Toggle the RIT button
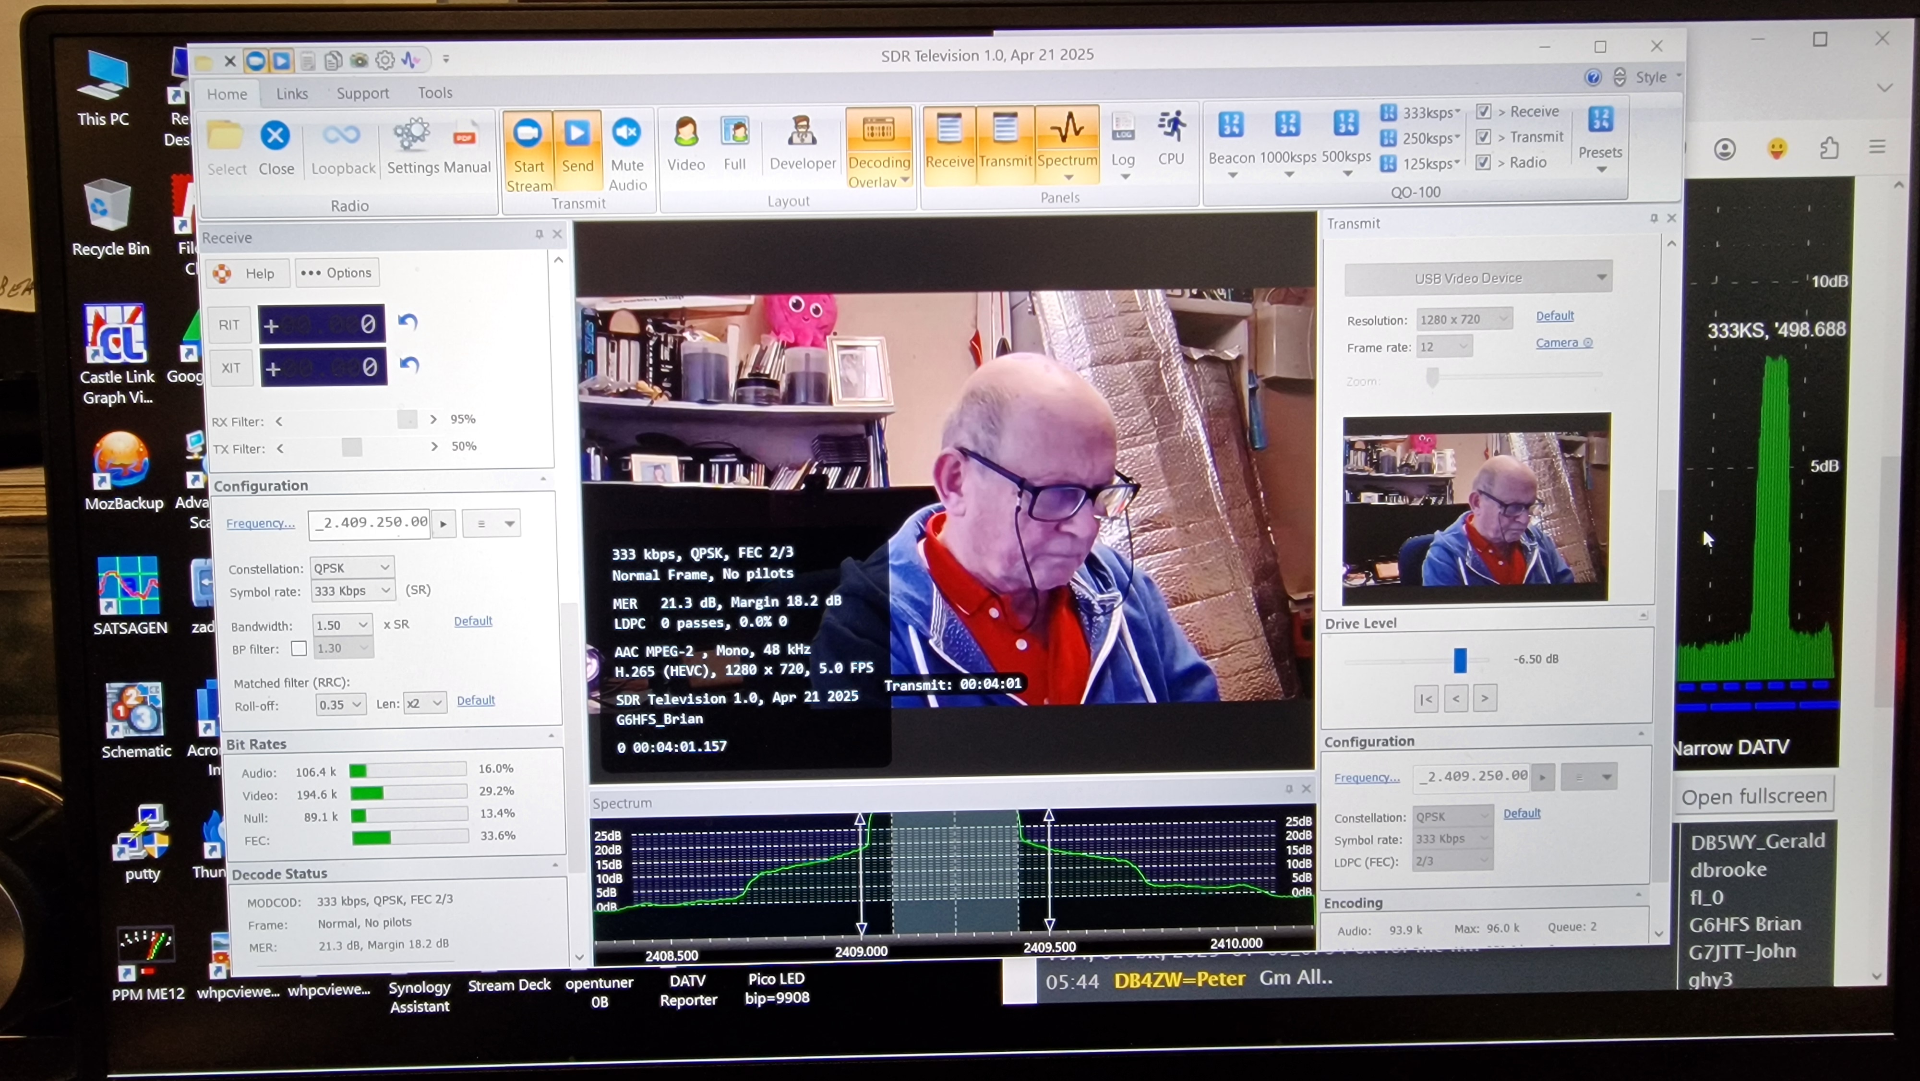 coord(229,325)
